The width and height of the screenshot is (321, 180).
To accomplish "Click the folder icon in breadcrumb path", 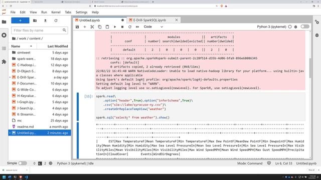I will (x=14, y=38).
